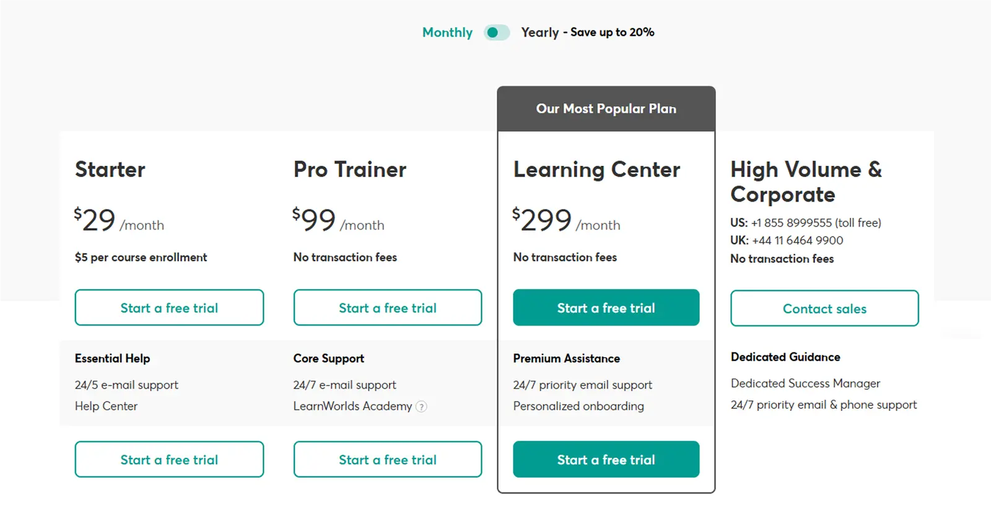Start a free trial for the Learning Center plan
Screen dimensions: 991x513
coord(606,308)
